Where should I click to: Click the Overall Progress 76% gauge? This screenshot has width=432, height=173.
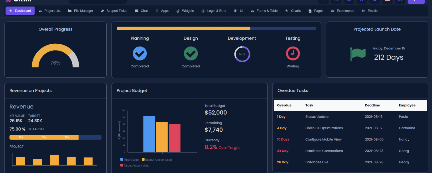coord(55,55)
